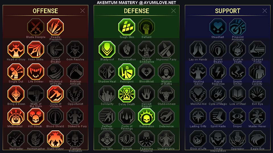Choose the Bulwark shield mastery

(x=127, y=139)
